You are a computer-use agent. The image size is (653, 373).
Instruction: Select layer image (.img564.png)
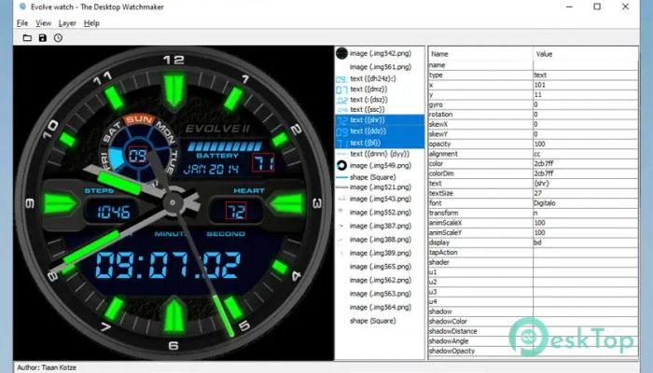click(381, 307)
